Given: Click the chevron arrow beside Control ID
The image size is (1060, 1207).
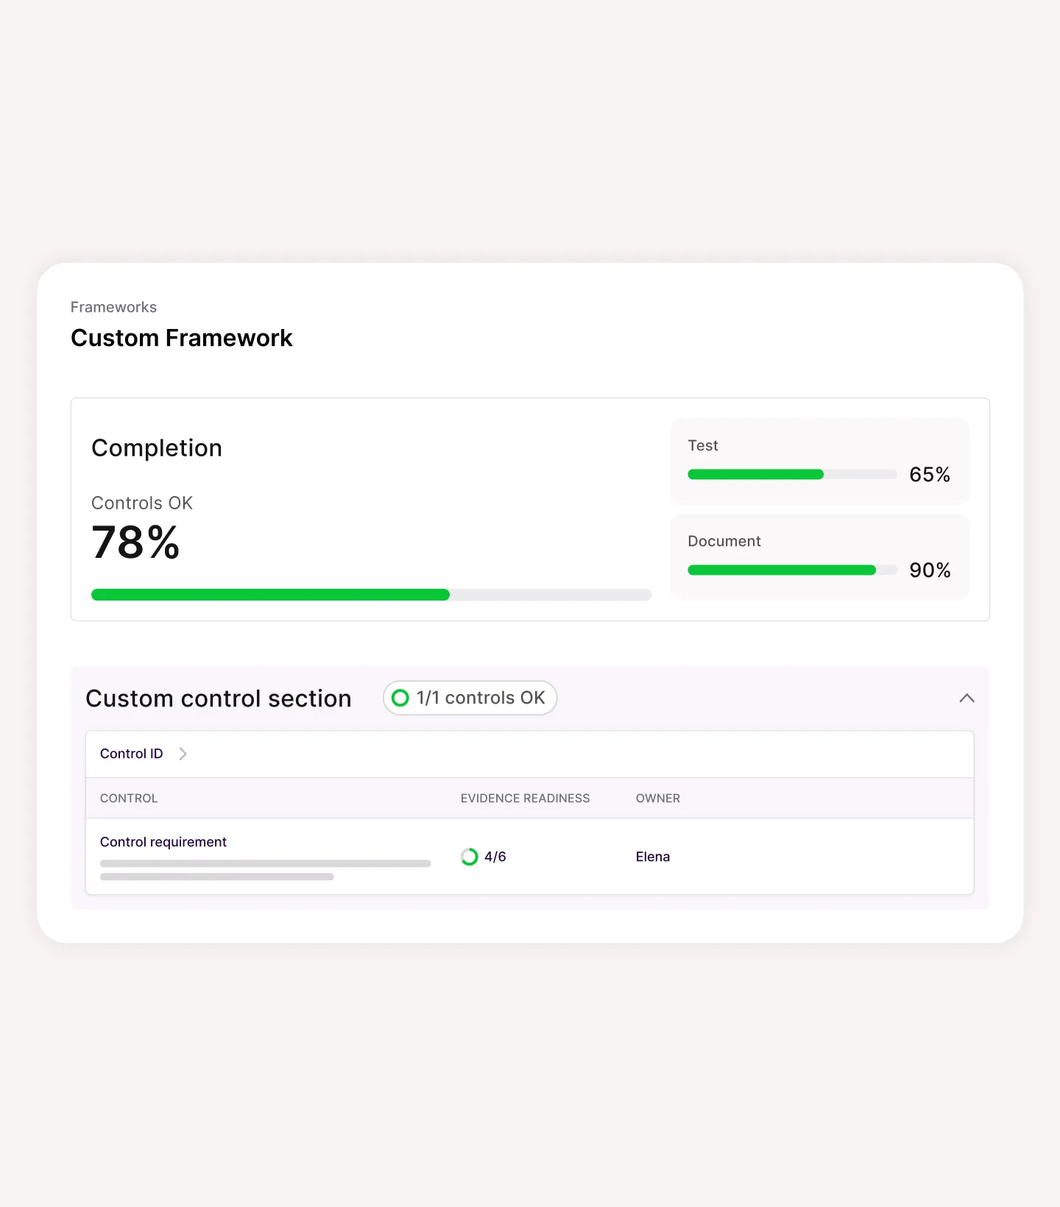Looking at the screenshot, I should 183,754.
